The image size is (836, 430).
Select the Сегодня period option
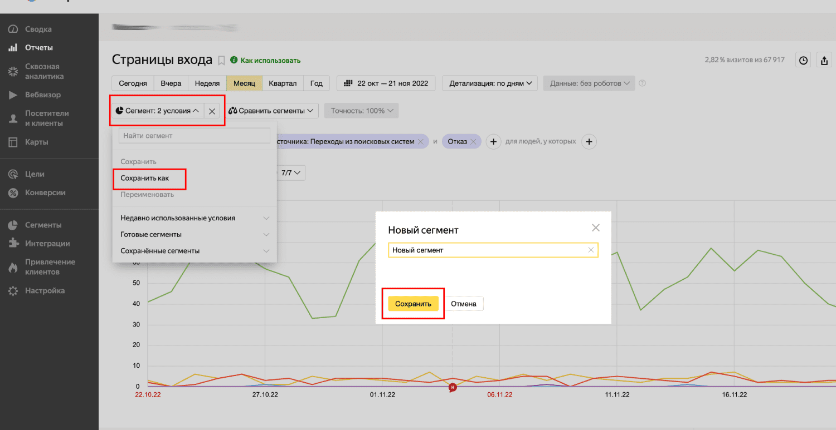133,83
